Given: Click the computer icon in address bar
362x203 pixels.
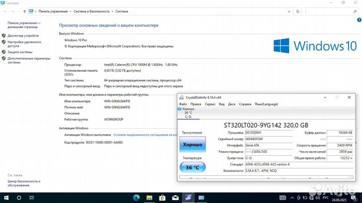Looking at the screenshot, I should [x=31, y=11].
